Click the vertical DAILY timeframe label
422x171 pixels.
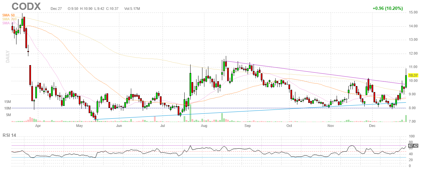pyautogui.click(x=8, y=57)
